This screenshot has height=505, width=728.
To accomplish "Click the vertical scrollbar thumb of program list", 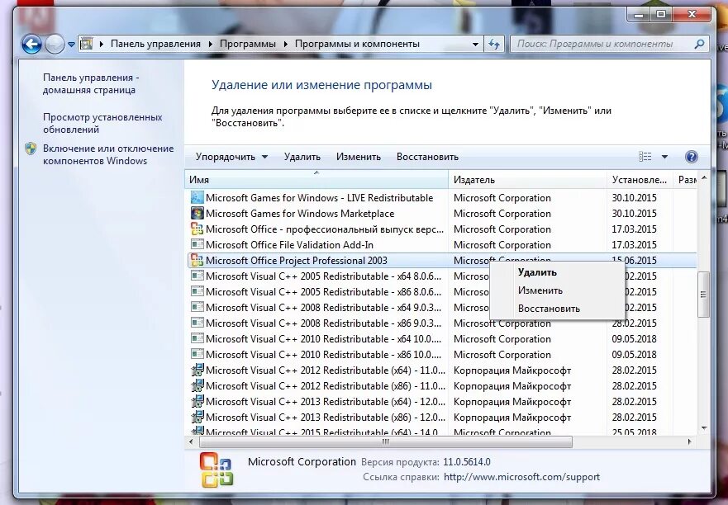I will pos(704,295).
